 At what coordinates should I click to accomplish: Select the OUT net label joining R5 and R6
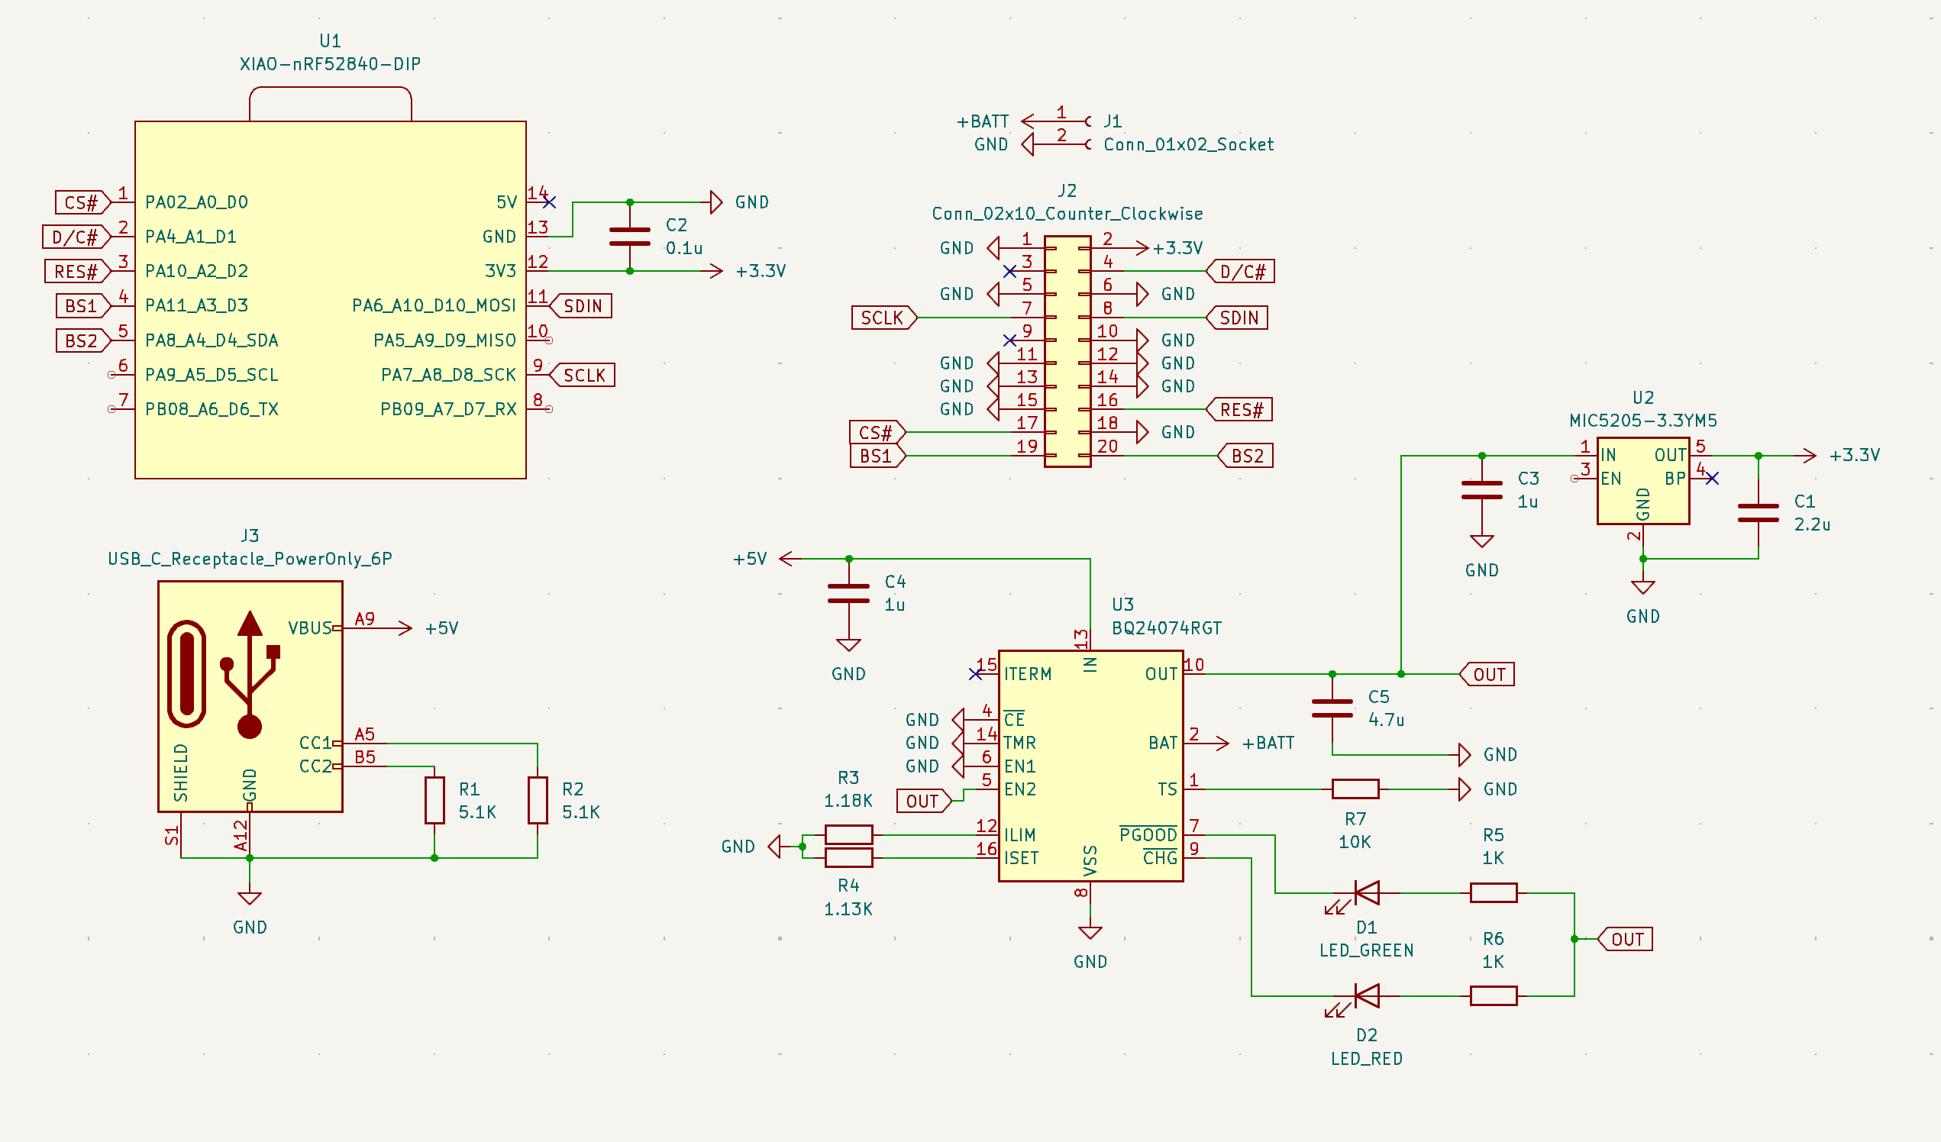1625,939
